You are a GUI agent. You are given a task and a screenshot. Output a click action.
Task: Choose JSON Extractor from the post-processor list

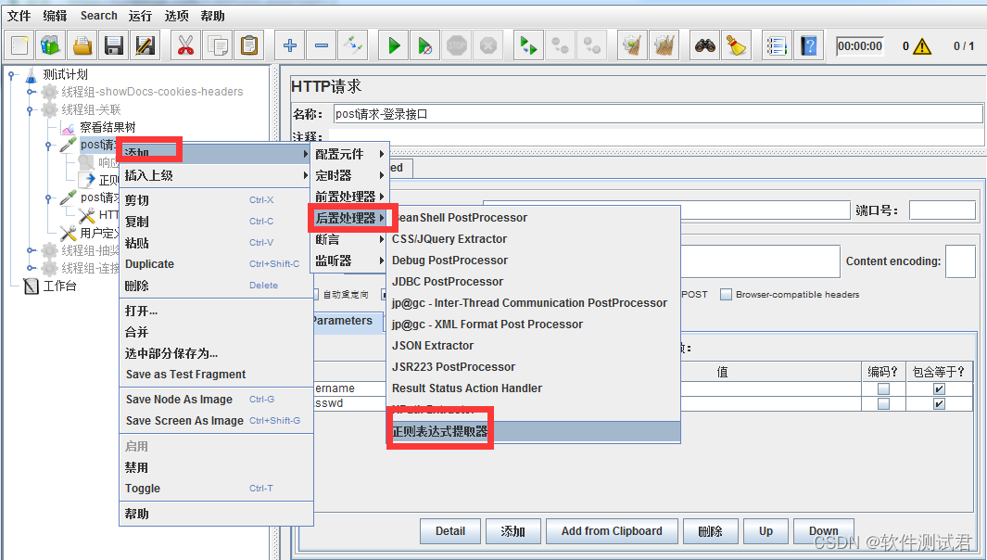point(534,346)
